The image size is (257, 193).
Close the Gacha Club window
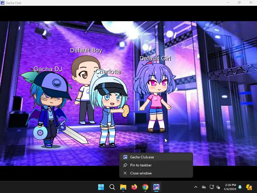pos(251,3)
